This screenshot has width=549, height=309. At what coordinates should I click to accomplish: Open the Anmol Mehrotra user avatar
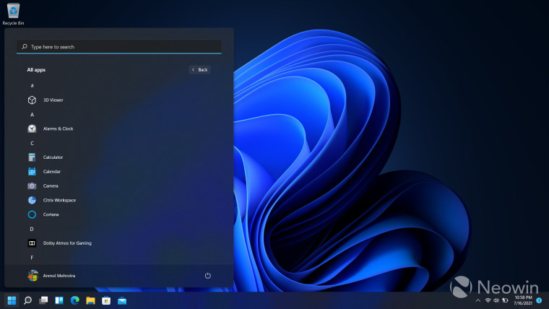coord(33,276)
